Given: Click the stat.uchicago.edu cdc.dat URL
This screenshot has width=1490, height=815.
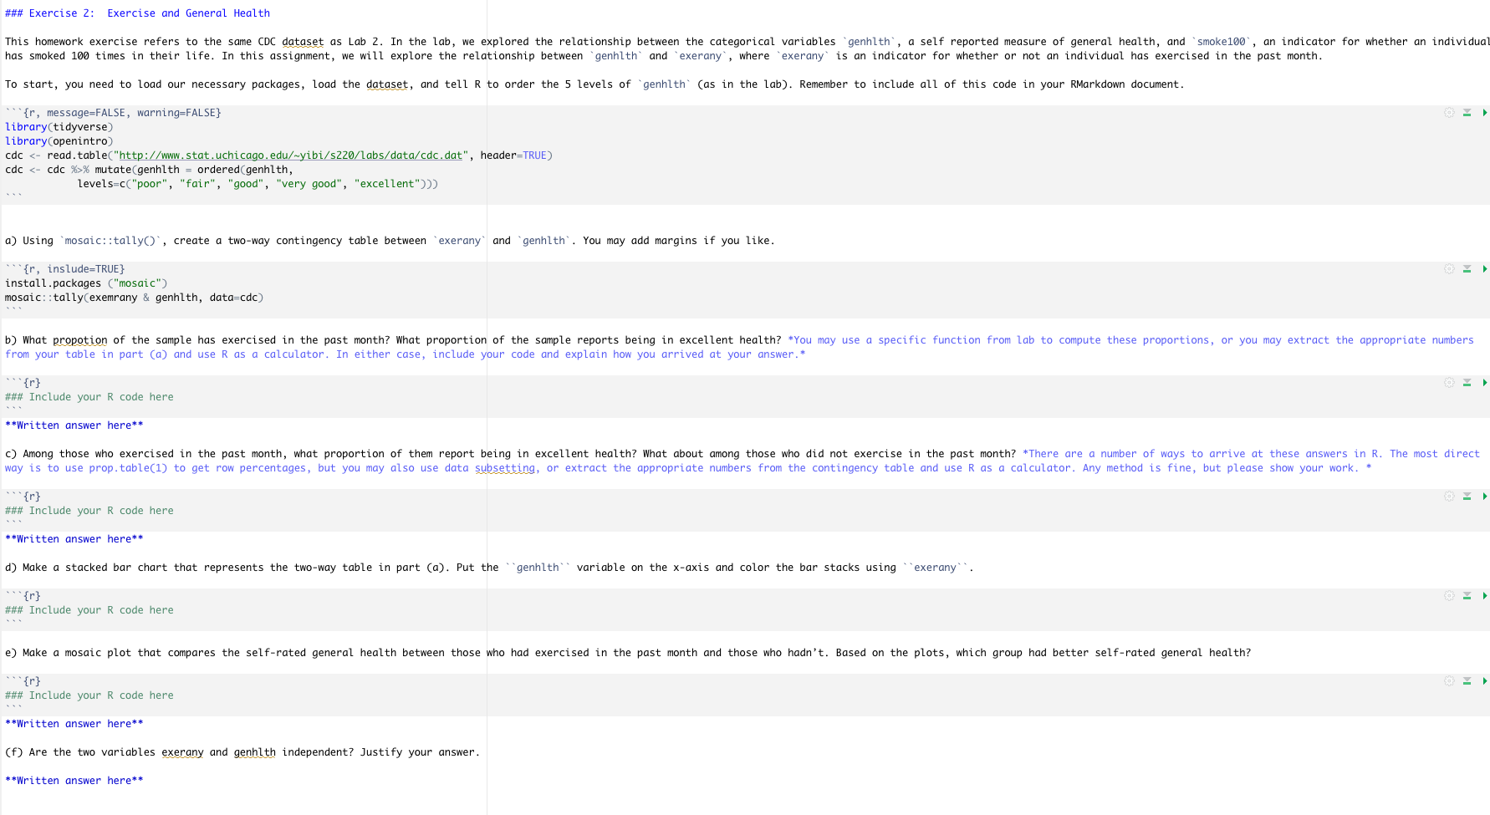Looking at the screenshot, I should pos(291,155).
